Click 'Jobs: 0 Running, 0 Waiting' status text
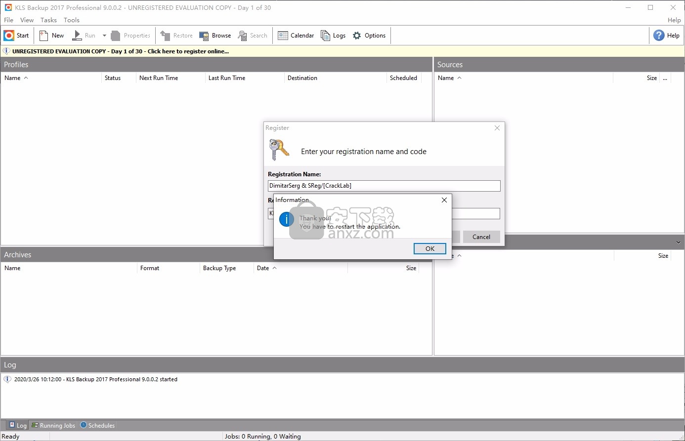 263,437
